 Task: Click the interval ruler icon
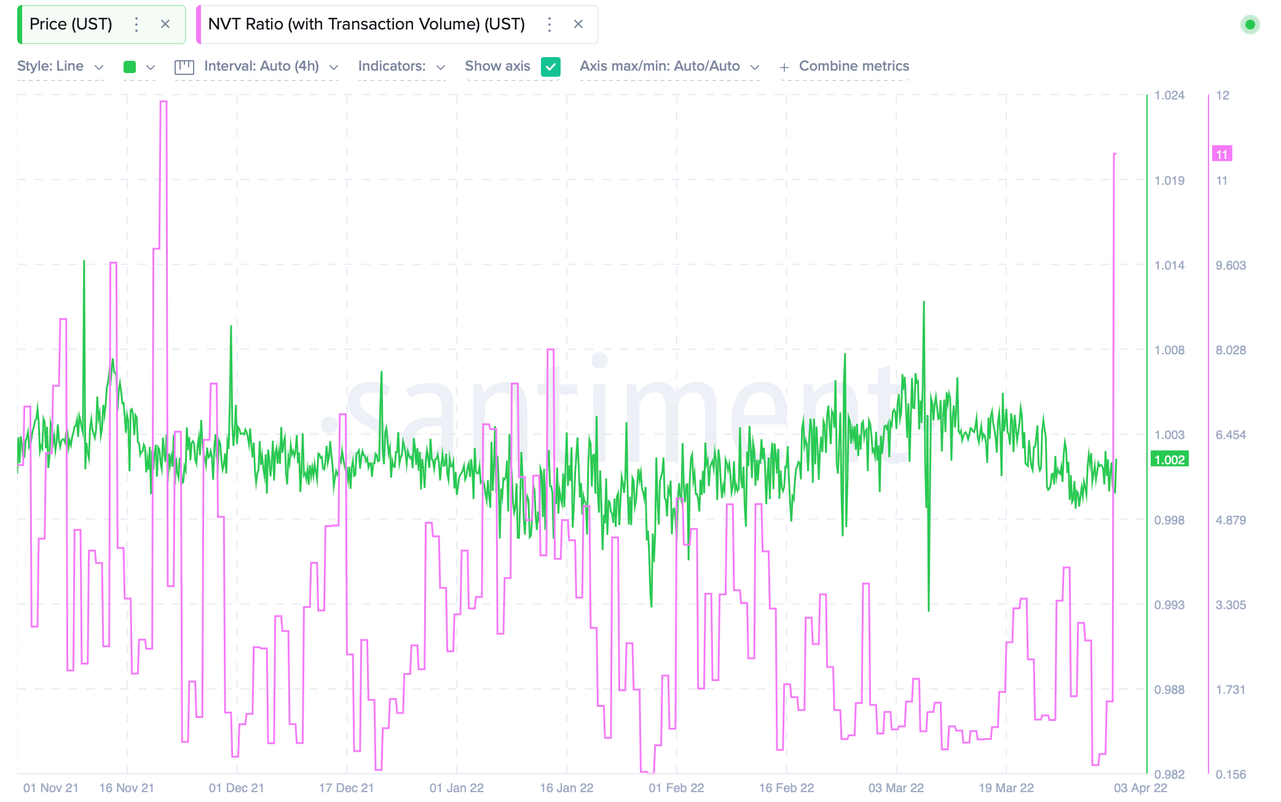[184, 67]
